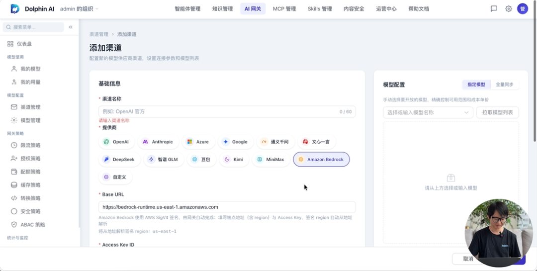
Task: Click the 仪表盘 dashboard icon
Action: click(10, 44)
